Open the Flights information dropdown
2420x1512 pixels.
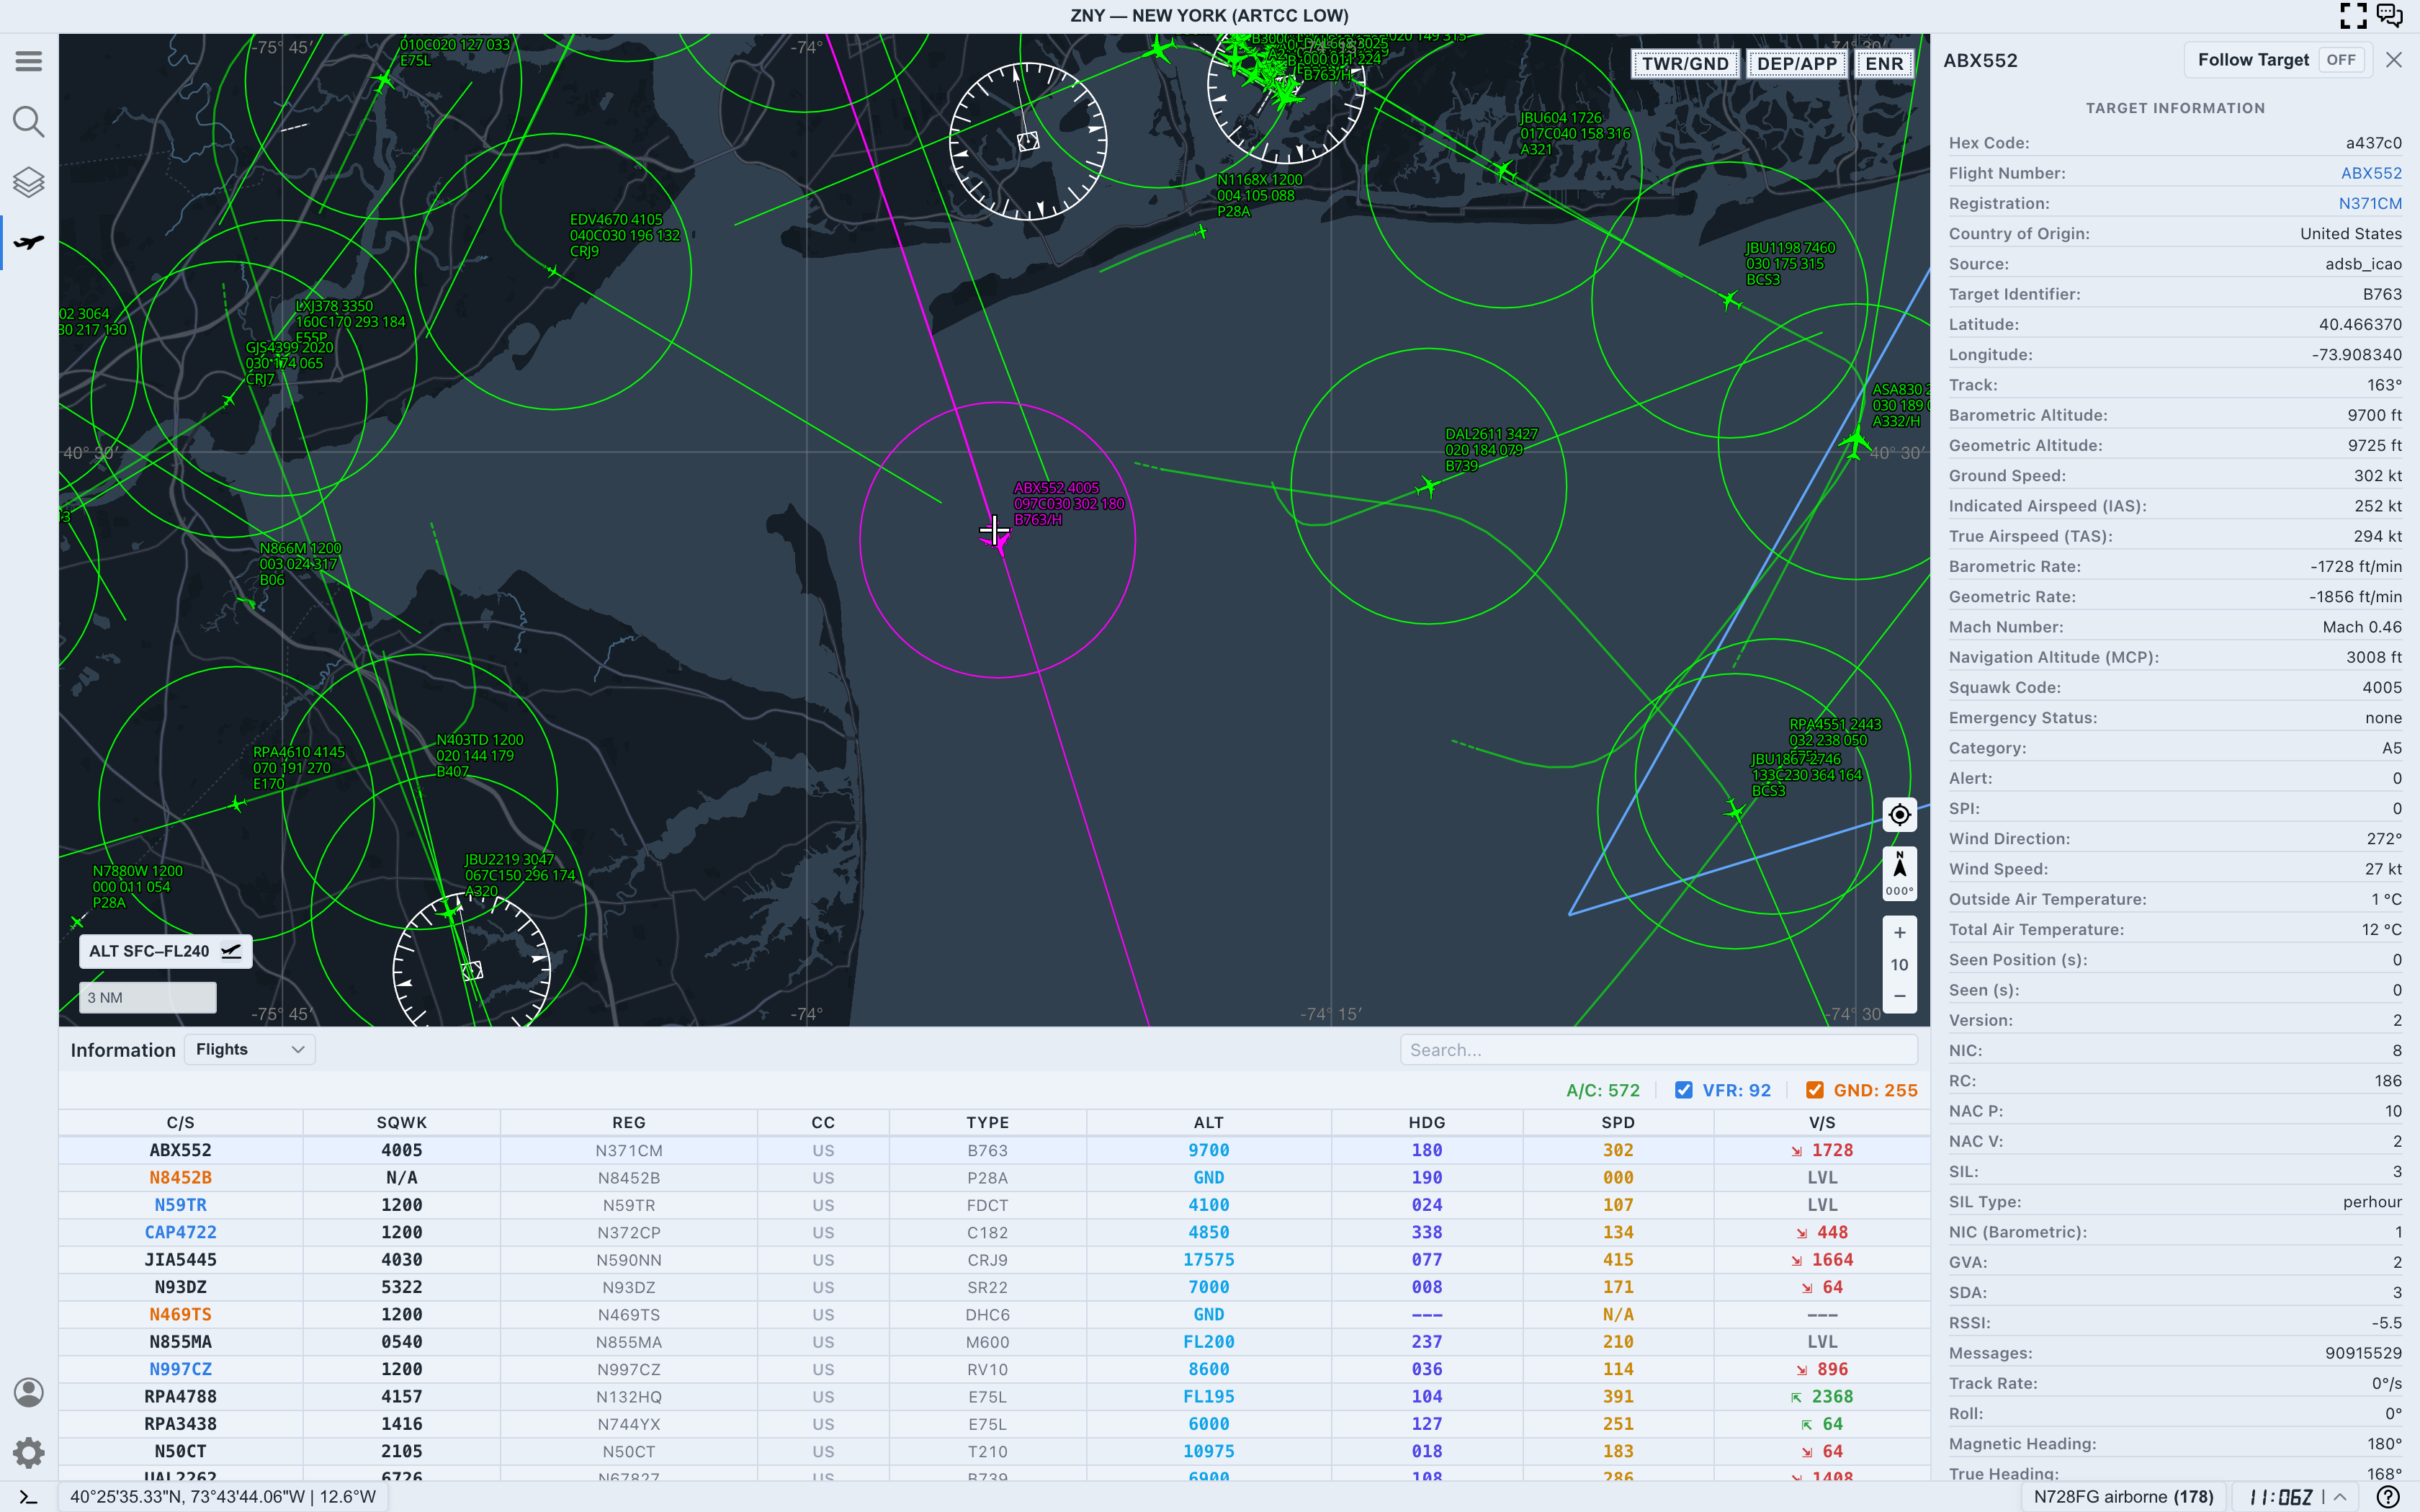(250, 1049)
